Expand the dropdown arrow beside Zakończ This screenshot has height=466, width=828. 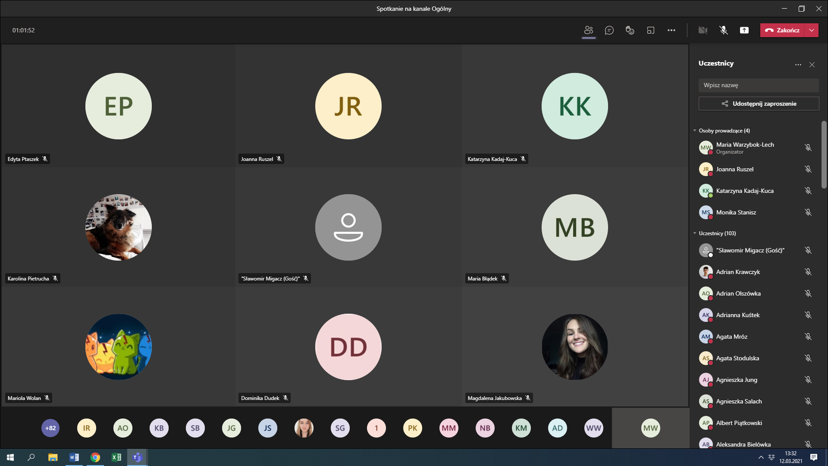[x=812, y=30]
